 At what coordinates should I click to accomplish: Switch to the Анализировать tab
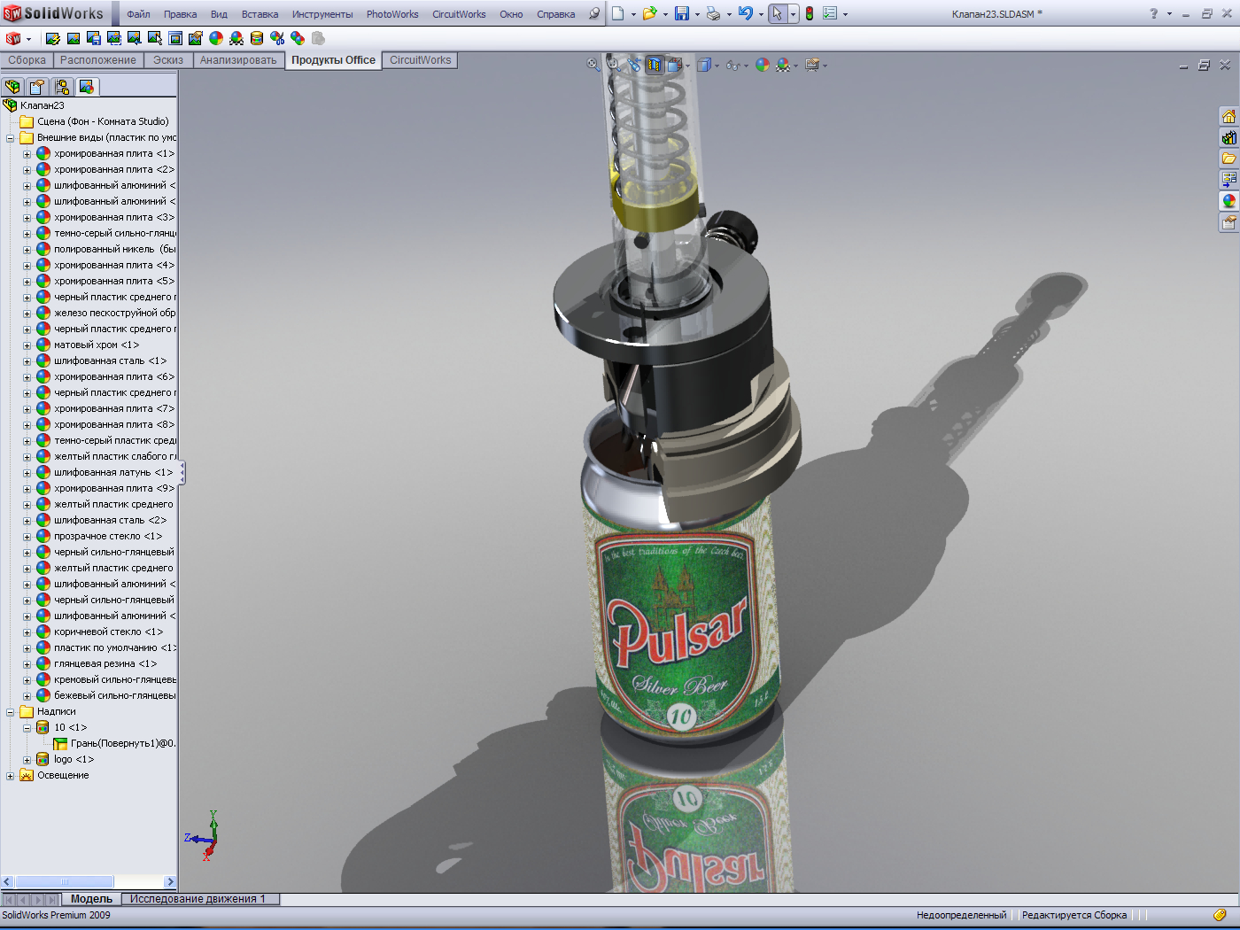238,60
